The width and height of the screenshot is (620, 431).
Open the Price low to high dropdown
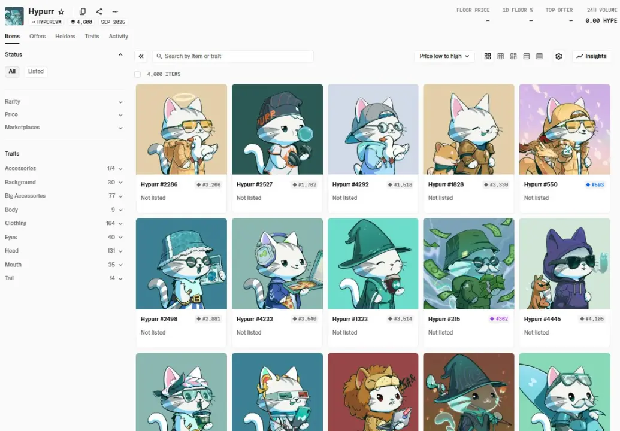click(444, 56)
